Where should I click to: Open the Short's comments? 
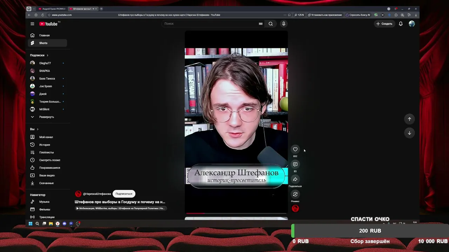[x=295, y=164]
